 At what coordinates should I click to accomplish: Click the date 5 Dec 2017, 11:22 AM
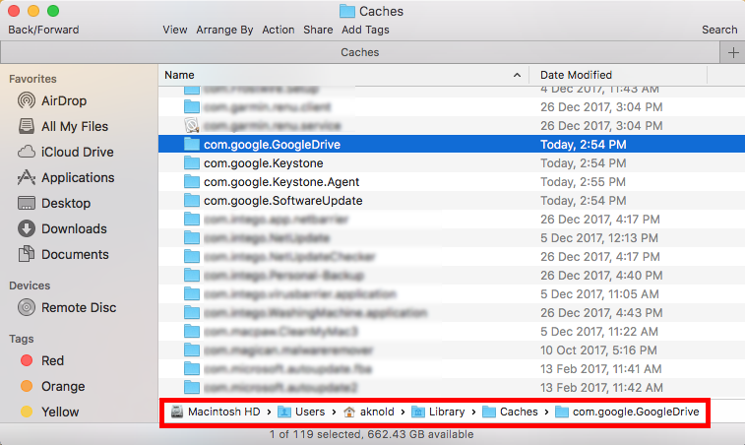pyautogui.click(x=599, y=332)
